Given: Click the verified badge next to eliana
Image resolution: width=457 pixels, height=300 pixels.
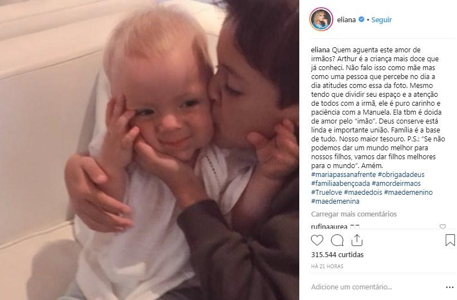Looking at the screenshot, I should click(x=361, y=19).
